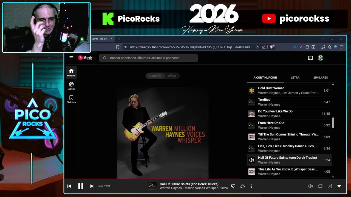Collapse the player page with down arrow
The height and width of the screenshot is (197, 351).
339,186
